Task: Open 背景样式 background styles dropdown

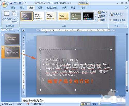Action: pyautogui.click(x=117, y=14)
